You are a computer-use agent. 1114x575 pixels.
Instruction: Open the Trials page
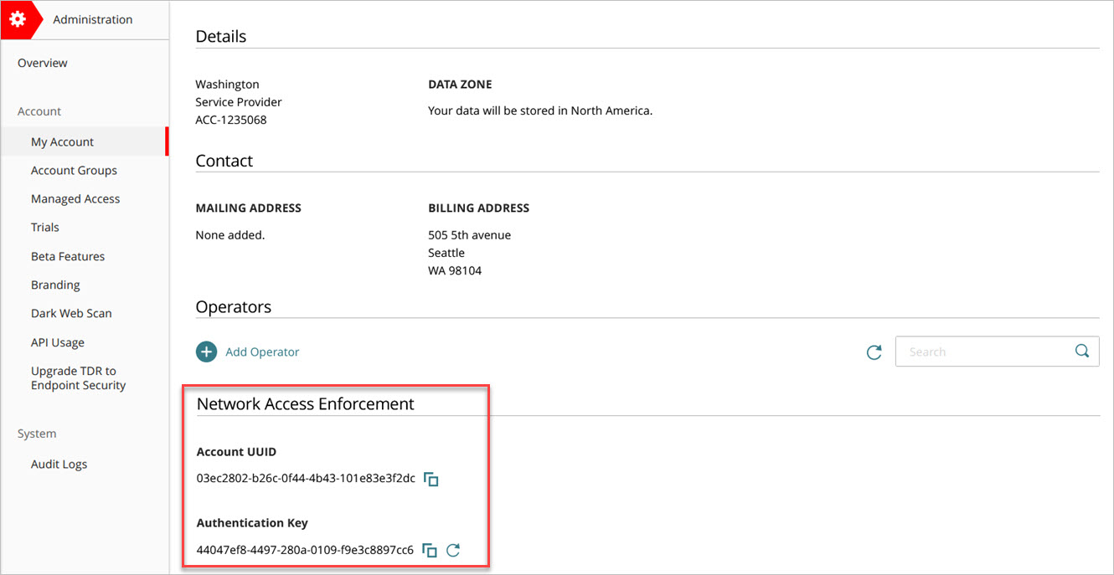(x=44, y=227)
